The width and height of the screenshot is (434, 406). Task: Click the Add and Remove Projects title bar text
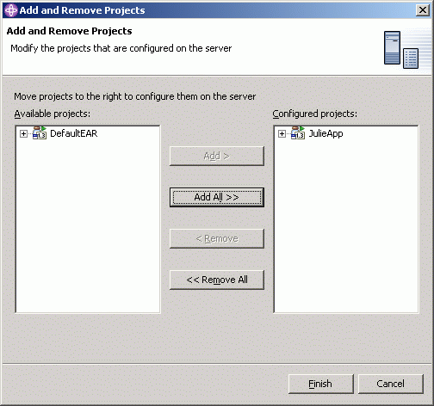(x=83, y=10)
